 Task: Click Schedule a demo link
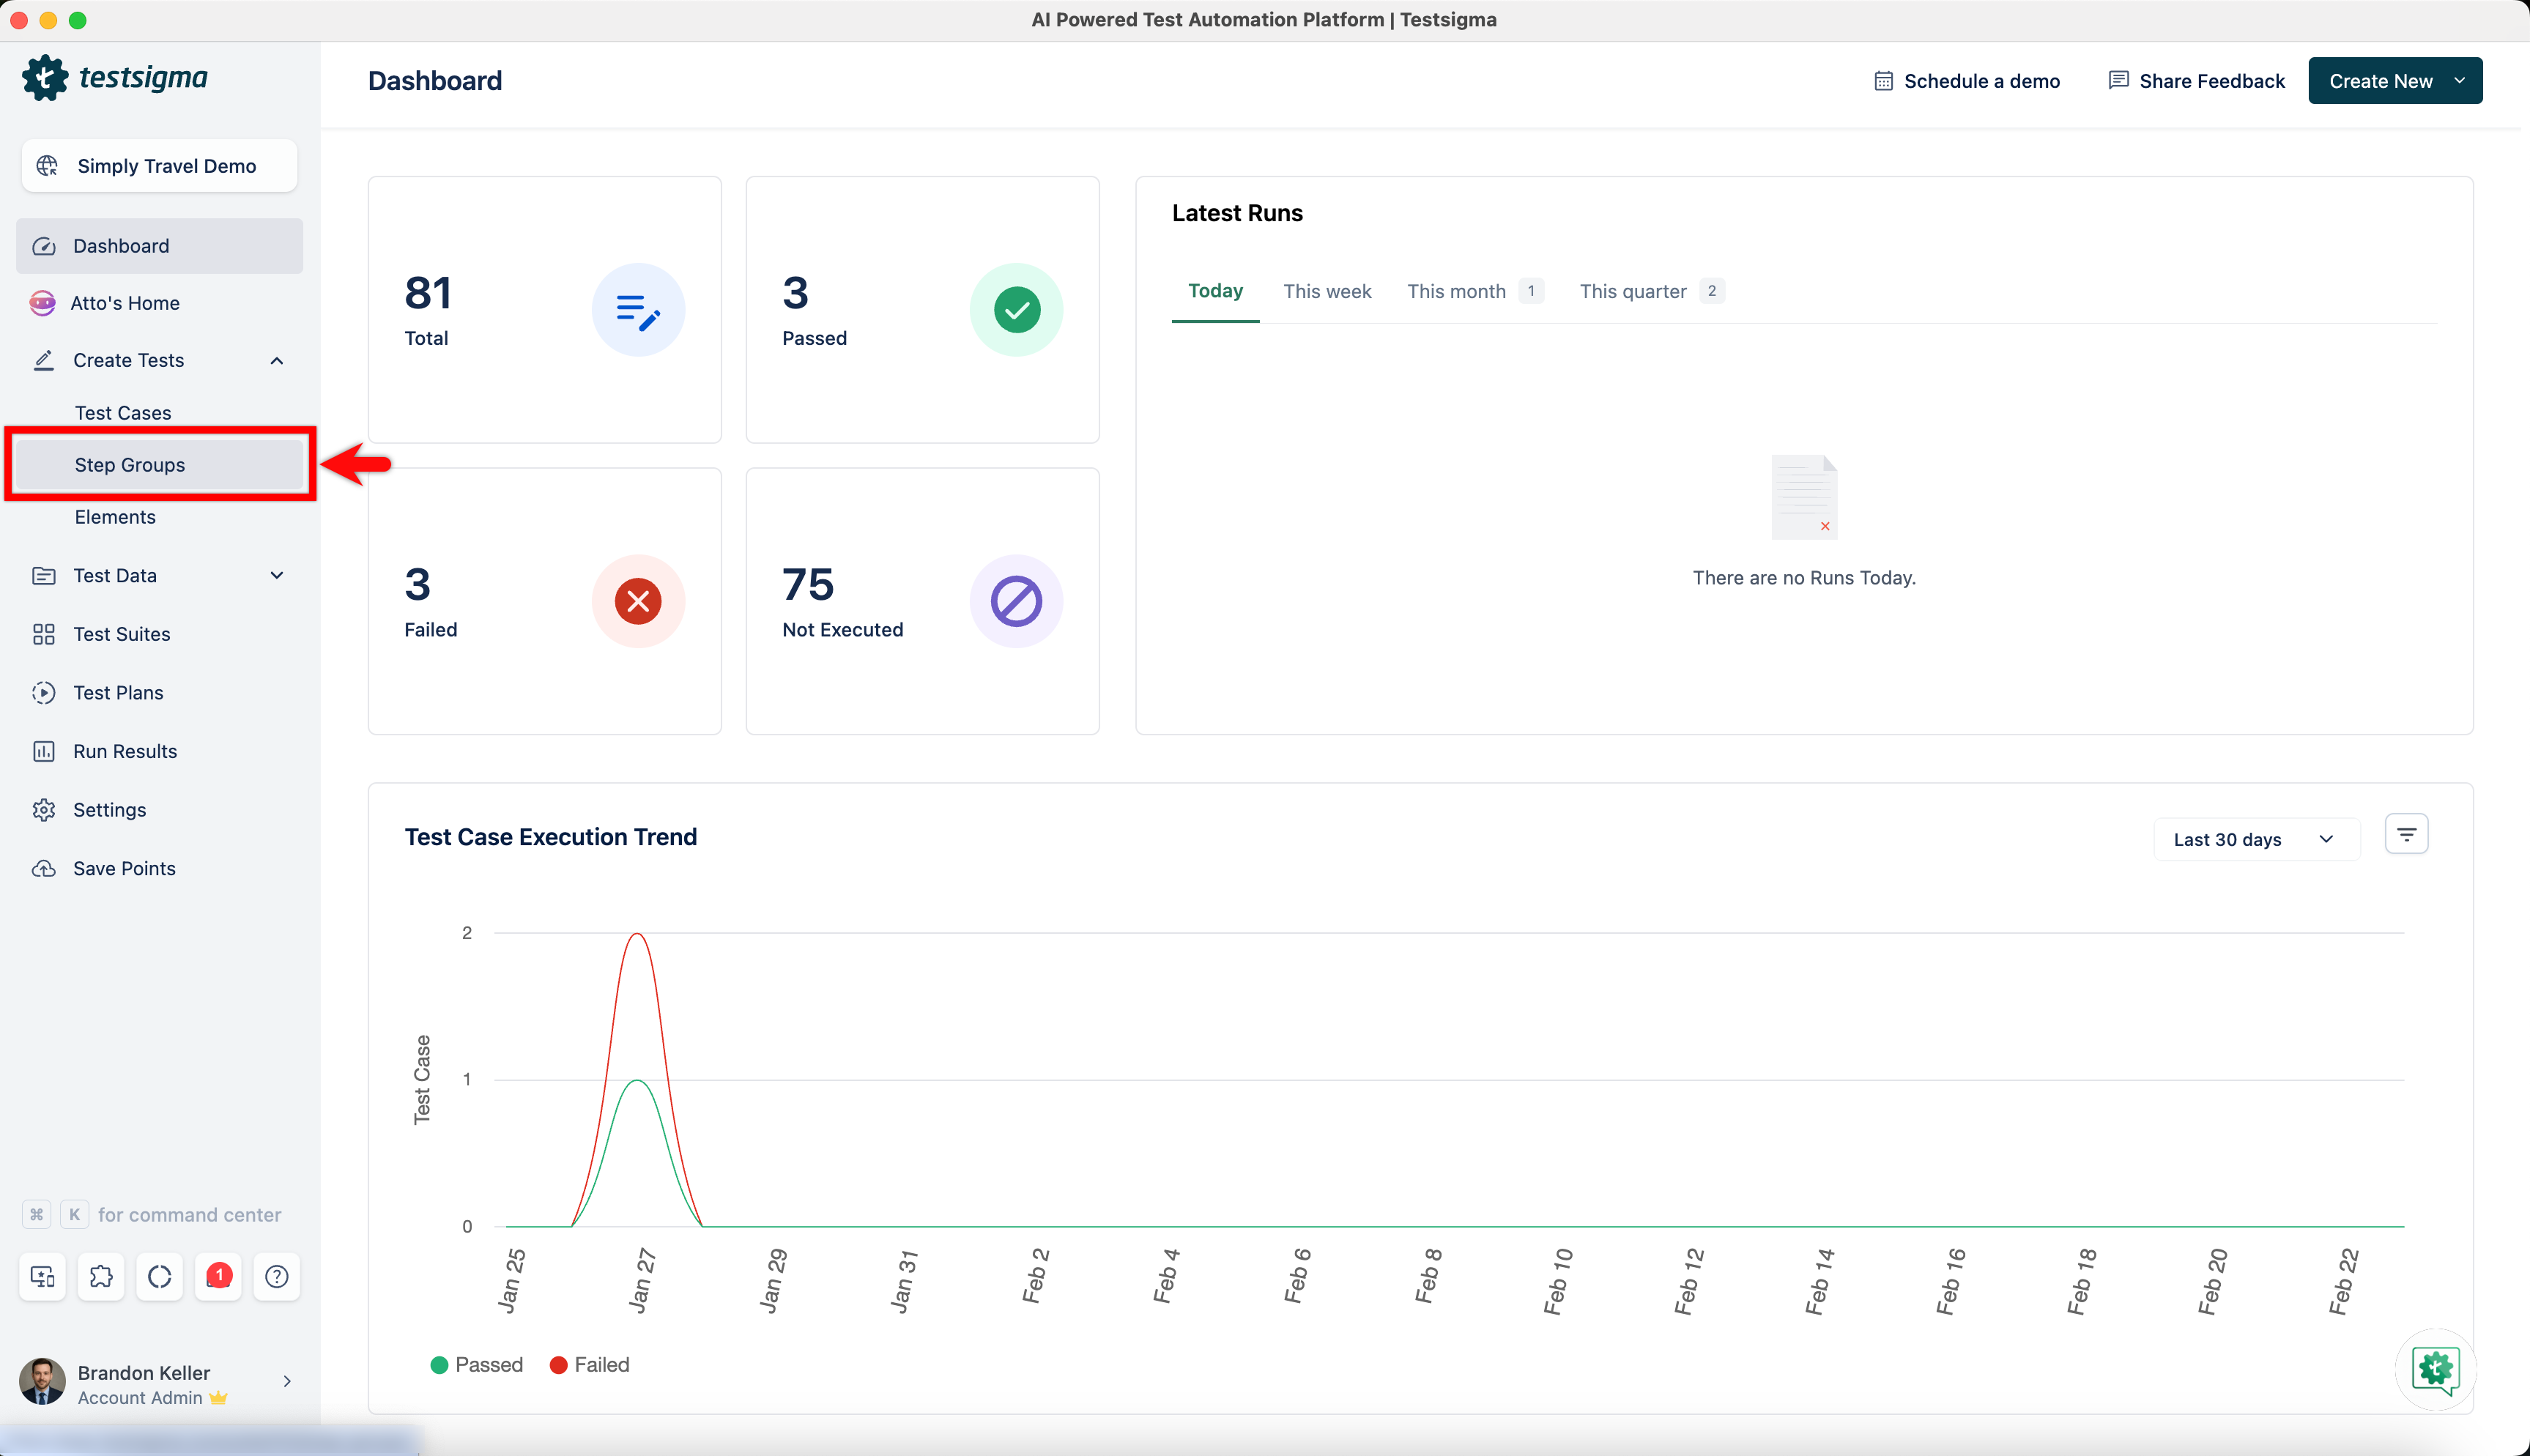pyautogui.click(x=1967, y=81)
